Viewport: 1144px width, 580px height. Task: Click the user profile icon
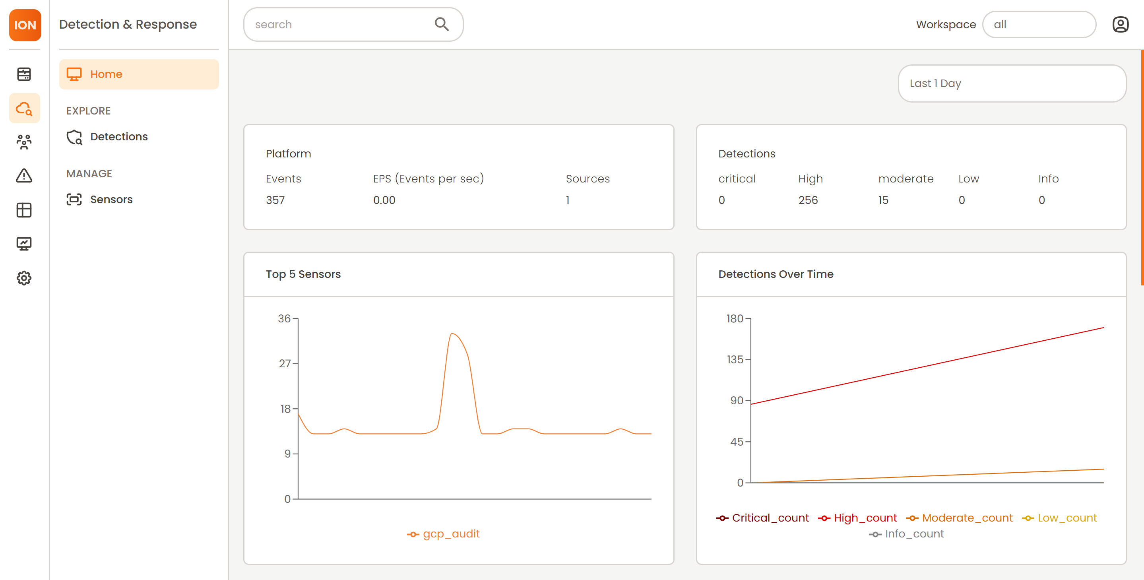(1120, 24)
